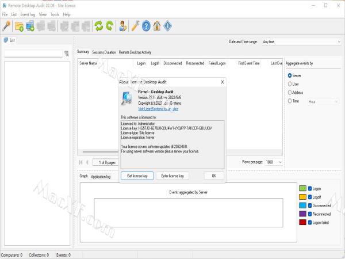
Task: Switch to the Graph tab
Action: [x=83, y=176]
